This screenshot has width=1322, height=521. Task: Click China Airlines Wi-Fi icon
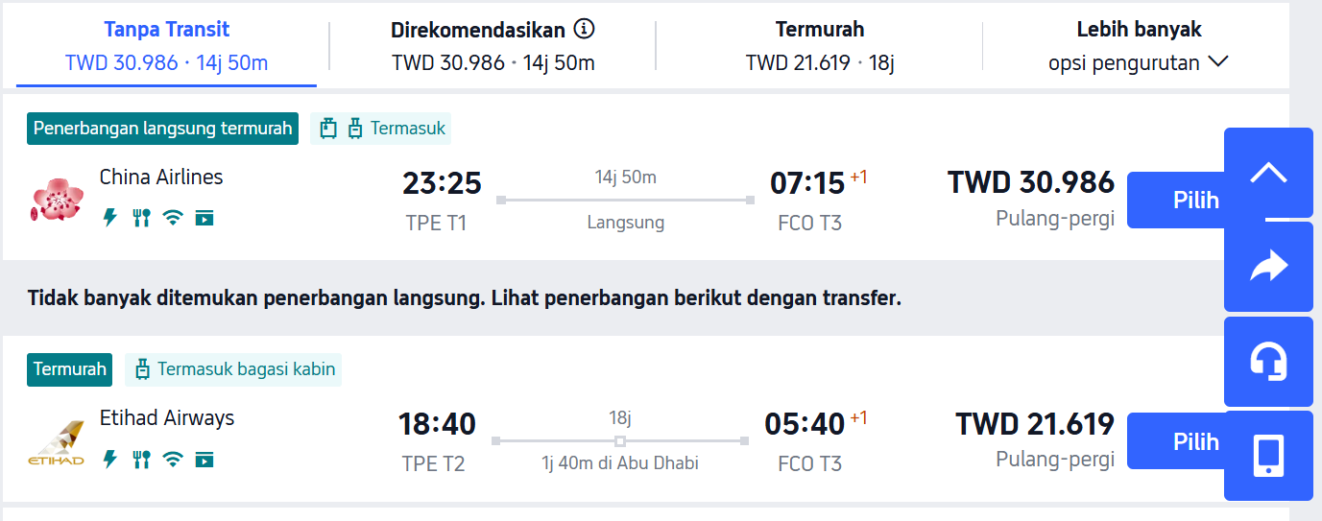(173, 218)
